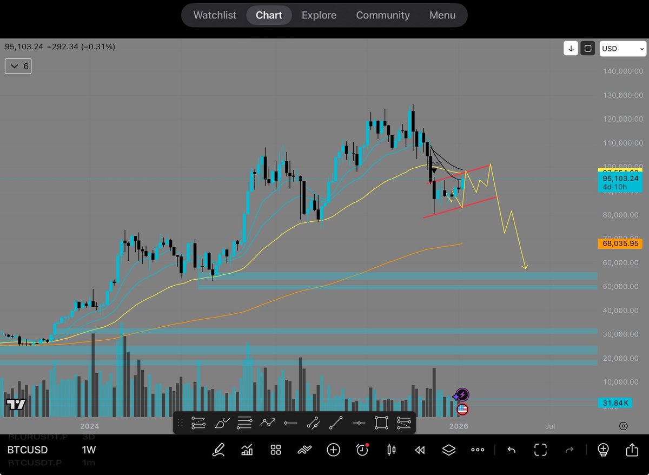Change the 1W interval selector

pyautogui.click(x=89, y=450)
